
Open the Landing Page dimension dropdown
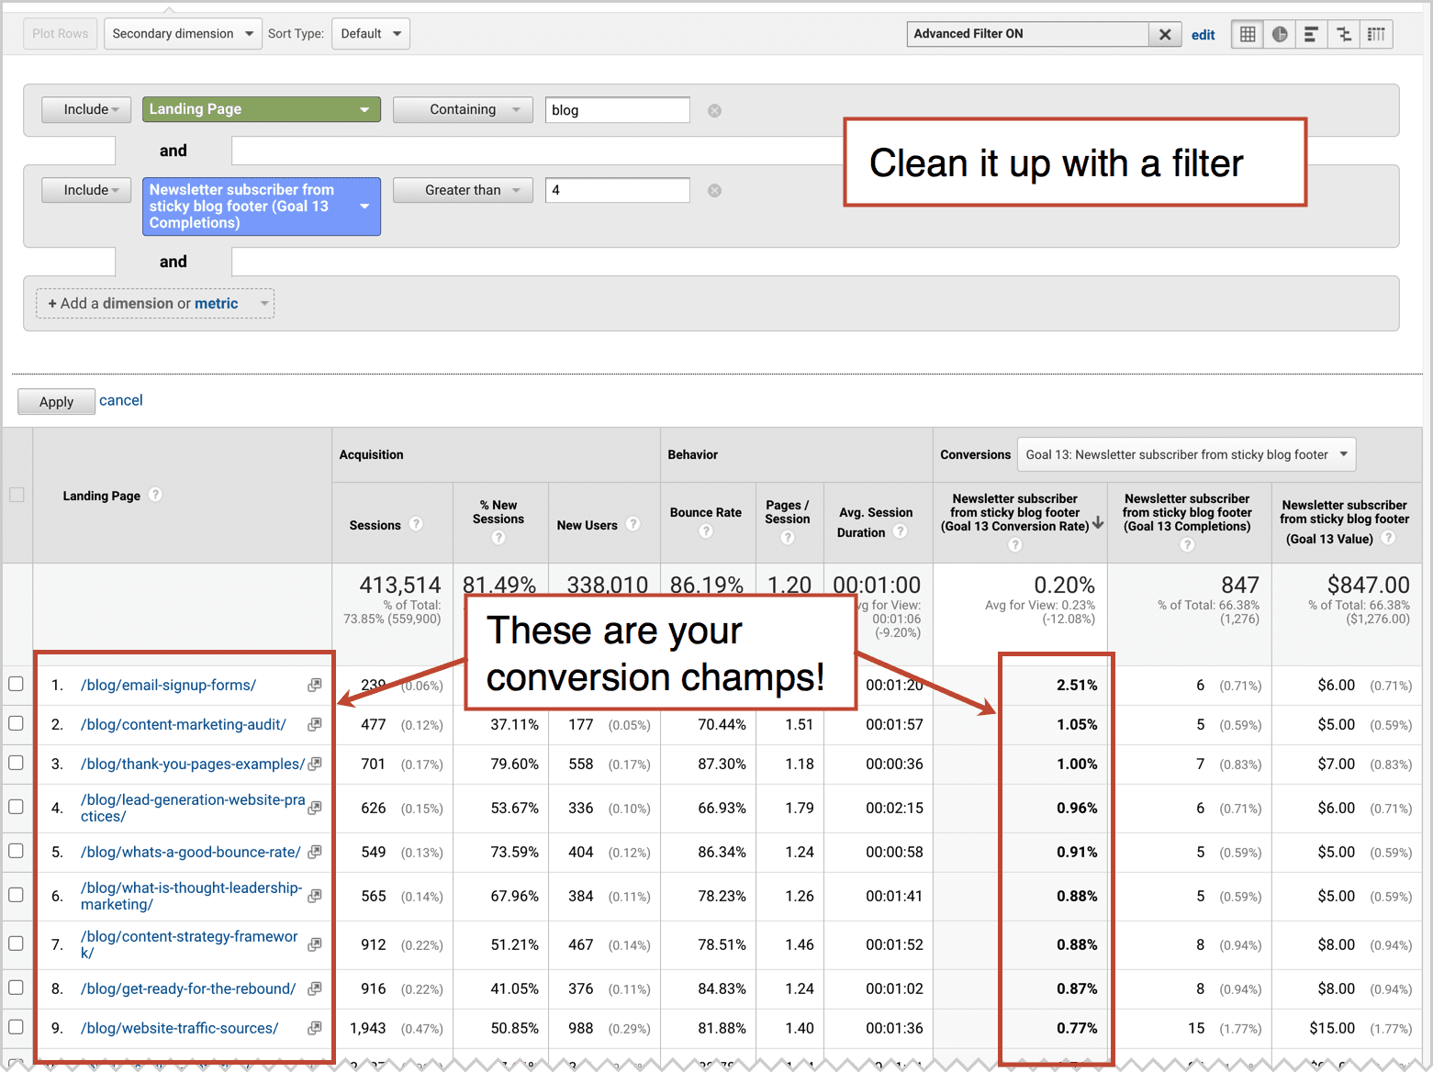(x=261, y=109)
